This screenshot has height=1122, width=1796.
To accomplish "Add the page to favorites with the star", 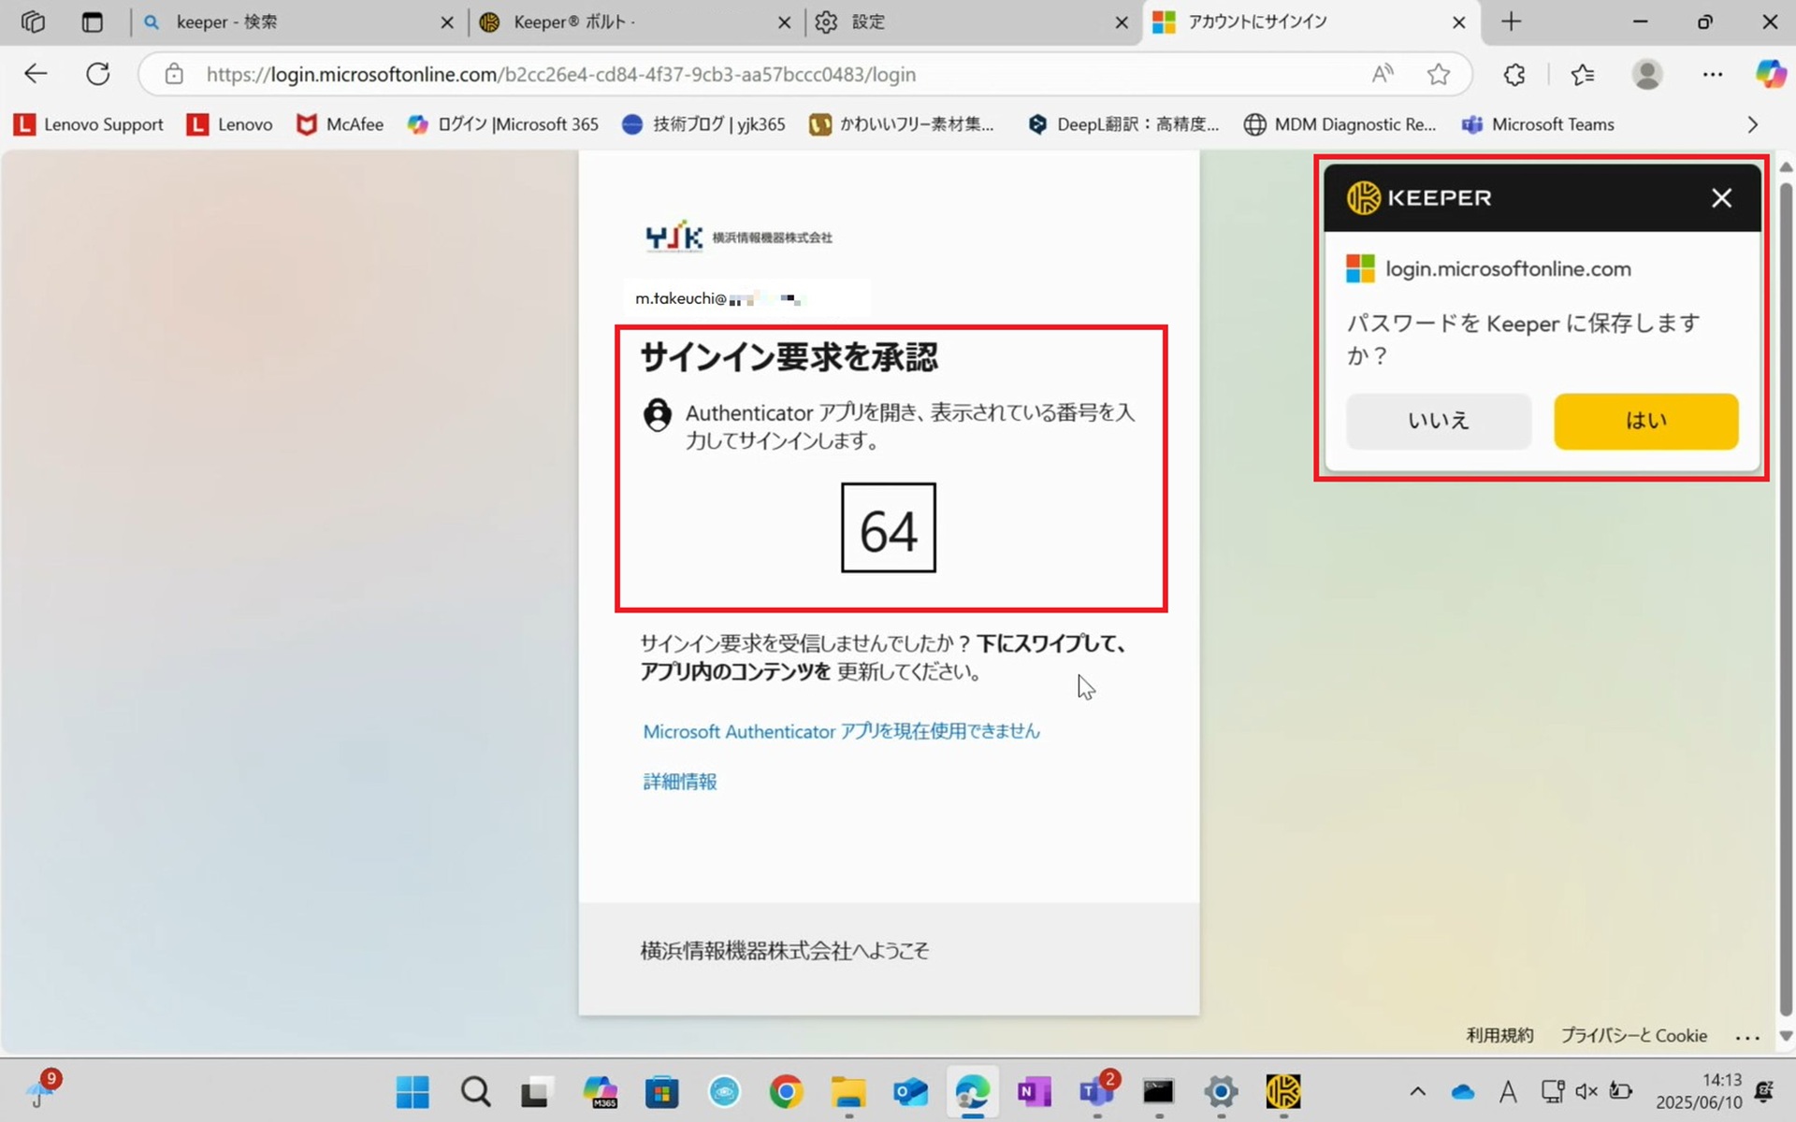I will point(1439,74).
